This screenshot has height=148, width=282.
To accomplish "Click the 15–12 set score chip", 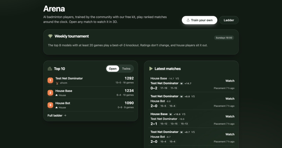I will 164,124.
